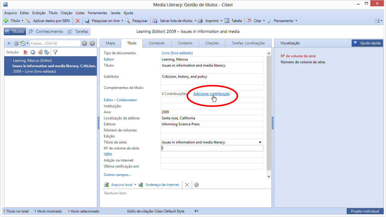Image resolution: width=386 pixels, height=217 pixels.
Task: Click the Instituição input field
Action: point(212,106)
